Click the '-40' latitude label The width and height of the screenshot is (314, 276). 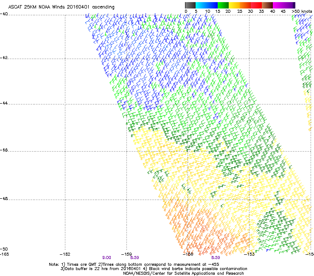click(x=4, y=14)
